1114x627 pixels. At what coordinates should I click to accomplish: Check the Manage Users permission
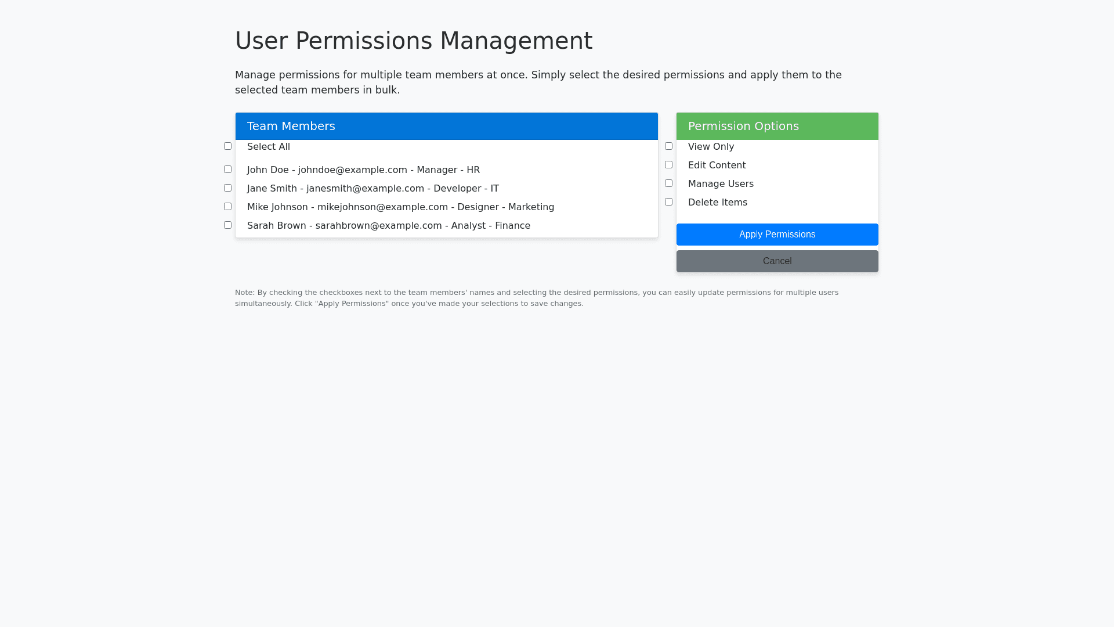tap(668, 183)
